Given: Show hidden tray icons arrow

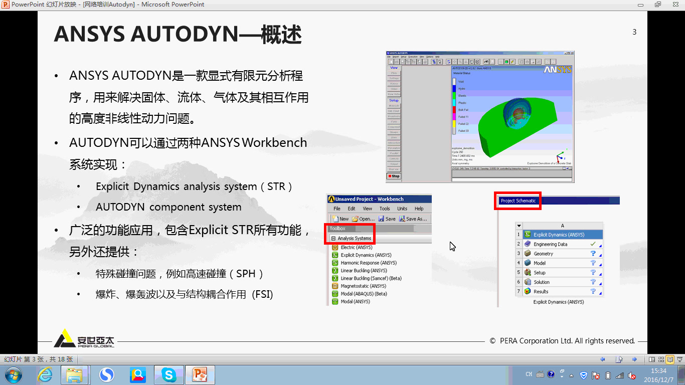Looking at the screenshot, I should (572, 375).
